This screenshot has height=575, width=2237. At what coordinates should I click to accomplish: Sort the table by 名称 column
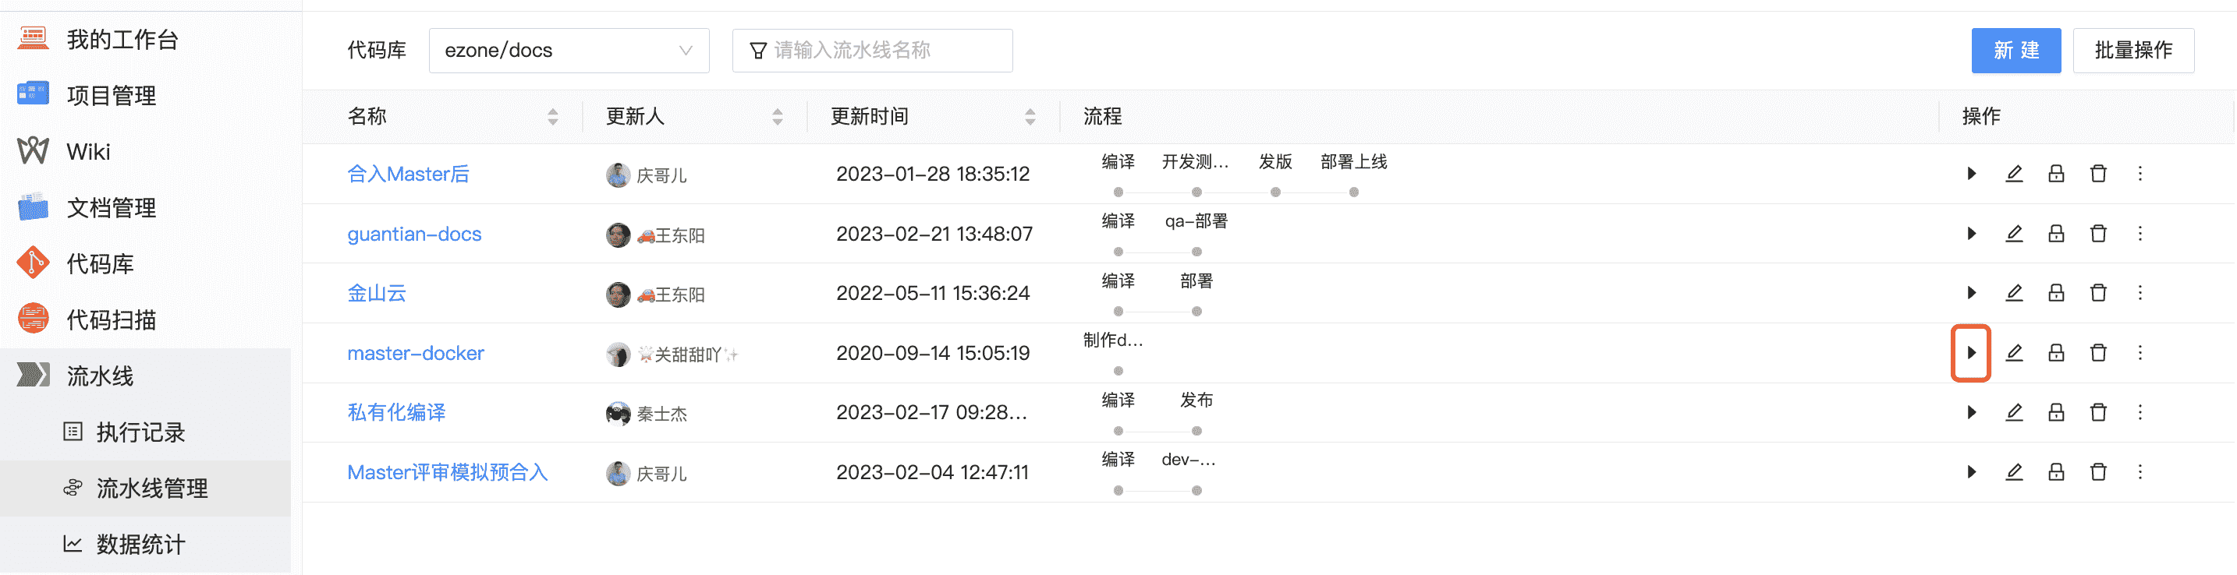tap(552, 117)
